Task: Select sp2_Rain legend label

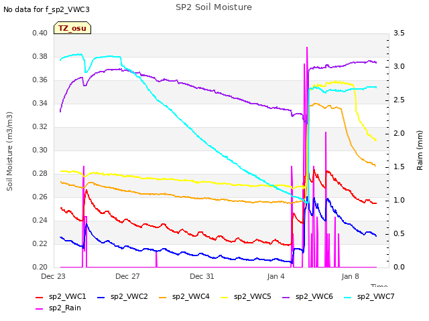Action: [65, 308]
